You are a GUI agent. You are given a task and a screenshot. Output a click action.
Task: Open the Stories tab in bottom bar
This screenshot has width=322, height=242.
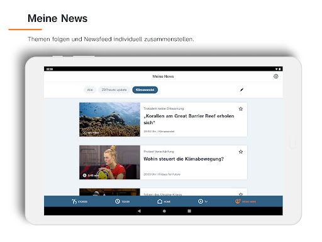coord(79,201)
